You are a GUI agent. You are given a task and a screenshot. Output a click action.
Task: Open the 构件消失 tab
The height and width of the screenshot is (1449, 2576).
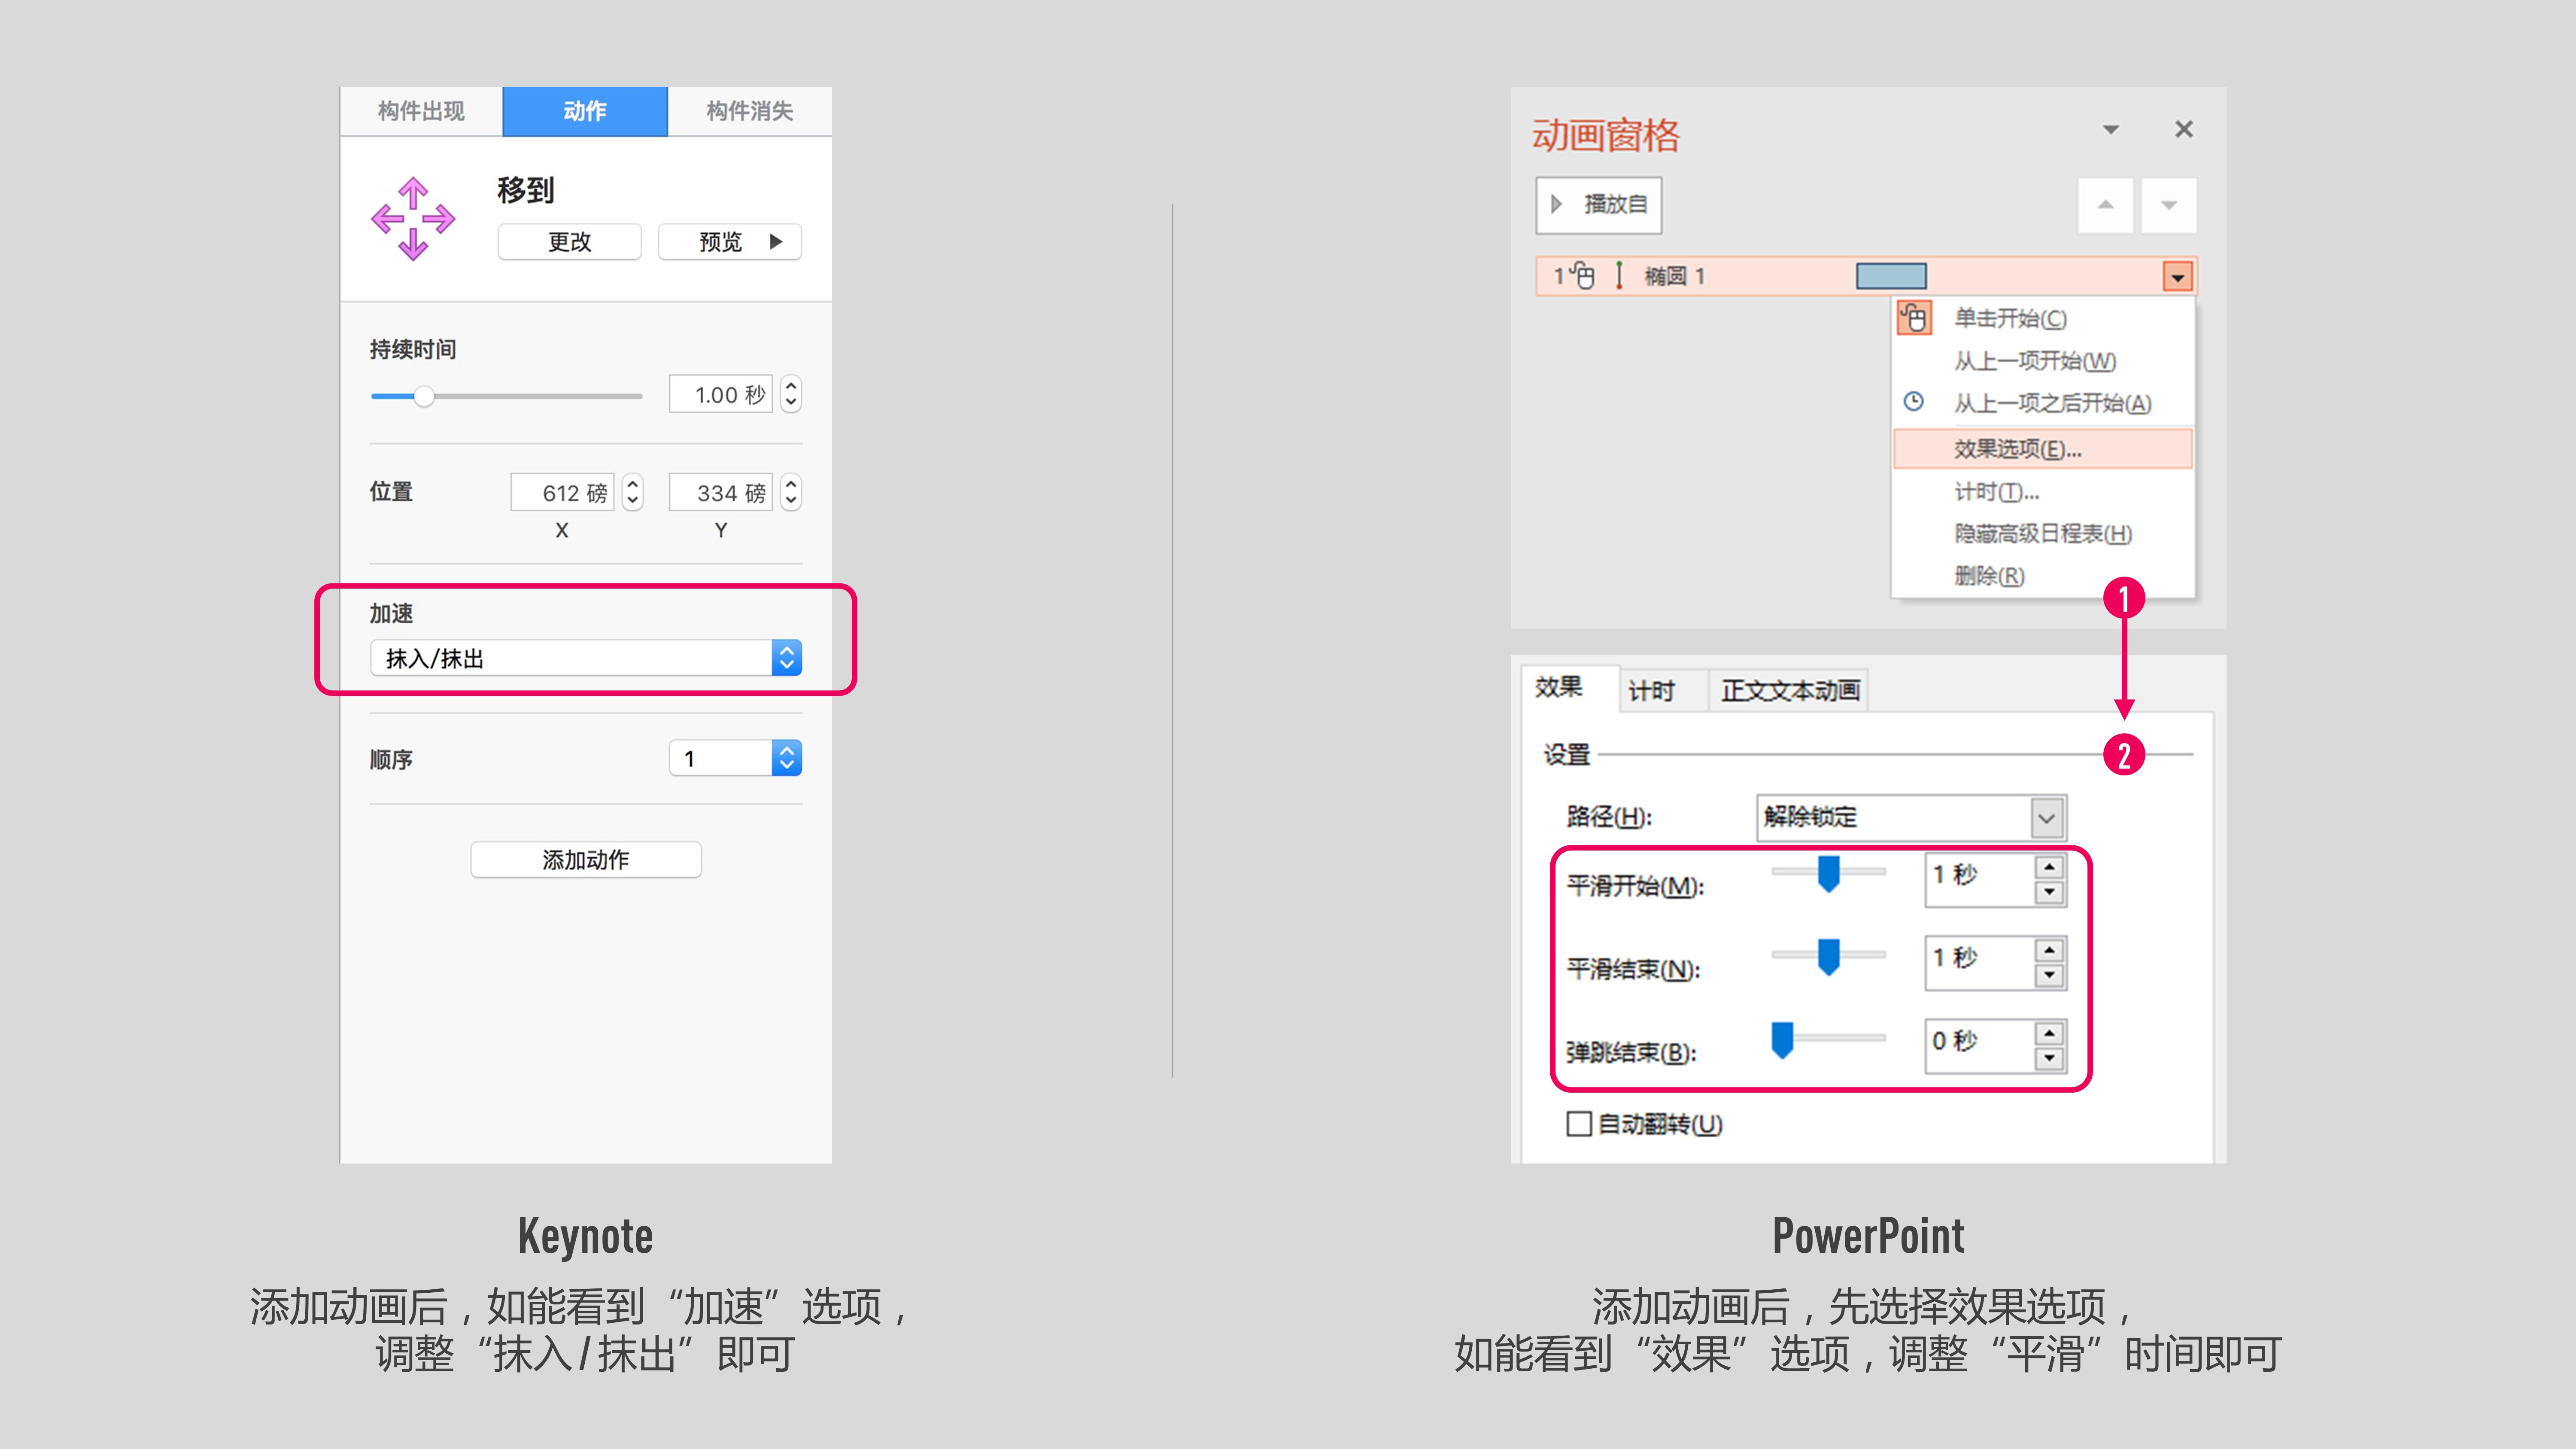tap(750, 111)
